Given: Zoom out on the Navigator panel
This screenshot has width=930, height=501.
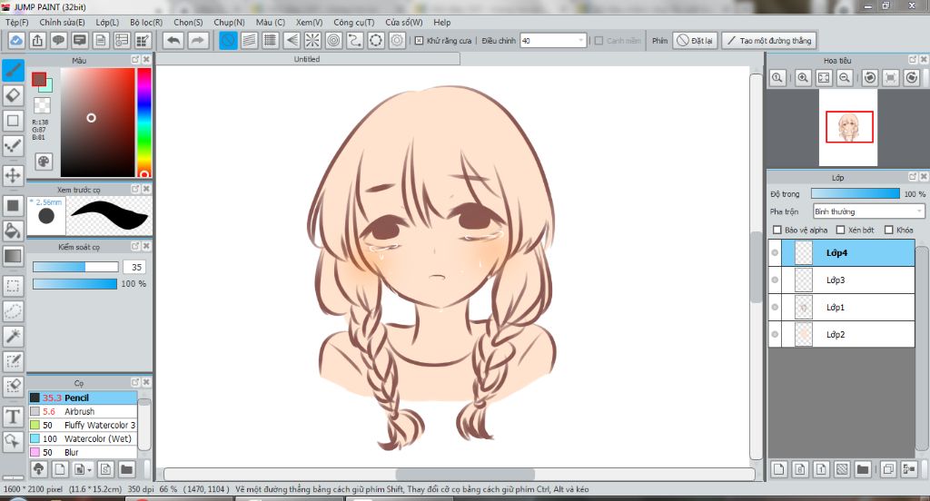Looking at the screenshot, I should pos(846,78).
